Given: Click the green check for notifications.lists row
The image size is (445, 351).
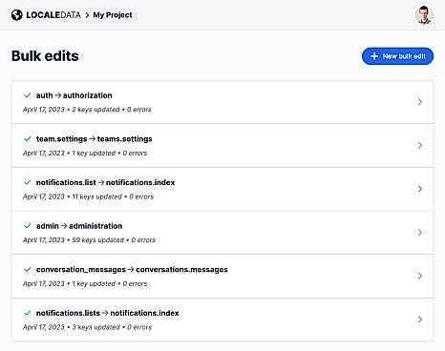Looking at the screenshot, I should coord(28,313).
